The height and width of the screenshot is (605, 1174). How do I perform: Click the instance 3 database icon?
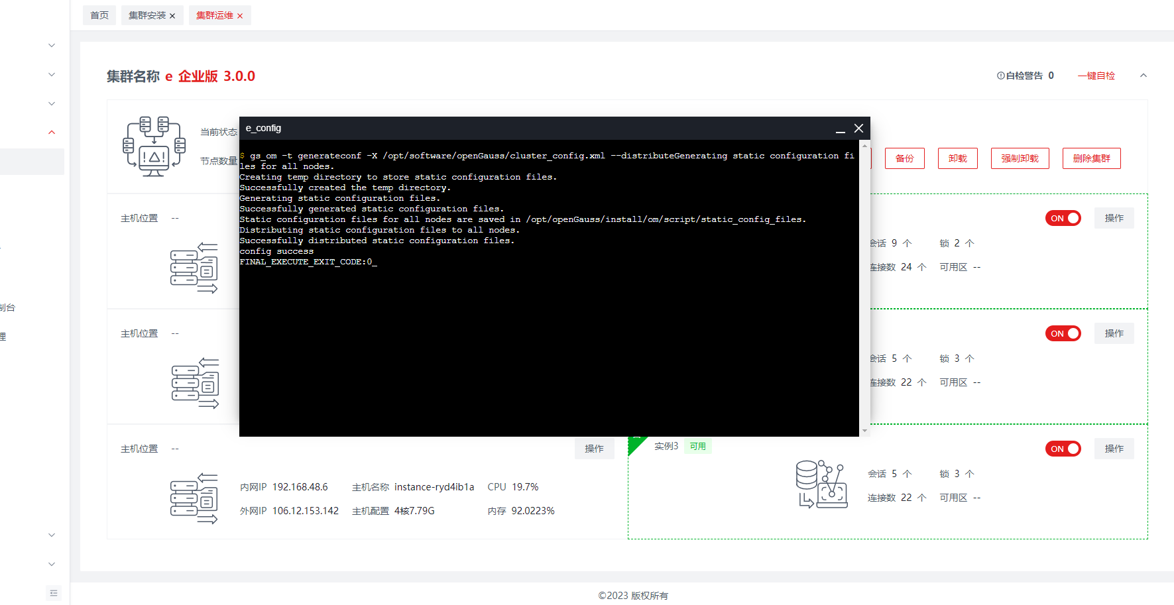(x=821, y=484)
